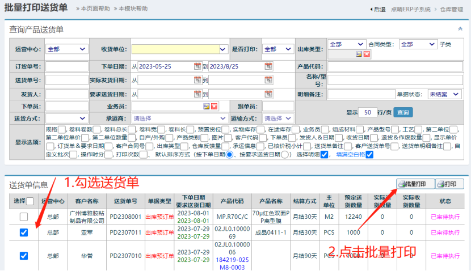Collapse the 查询产品送货单 query panel
The height and width of the screenshot is (271, 471).
click(460, 28)
